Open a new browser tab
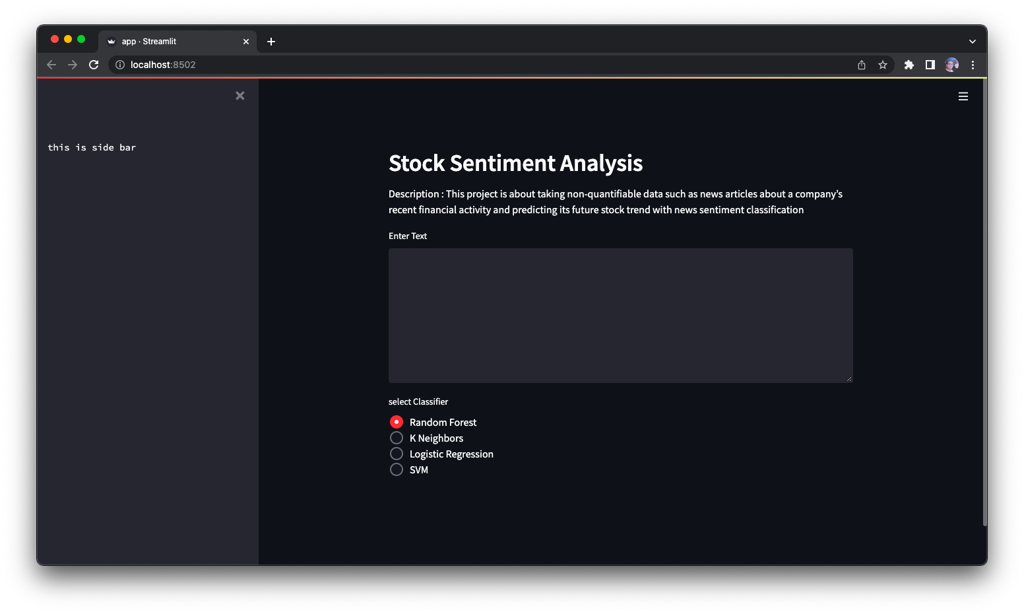 (x=271, y=42)
